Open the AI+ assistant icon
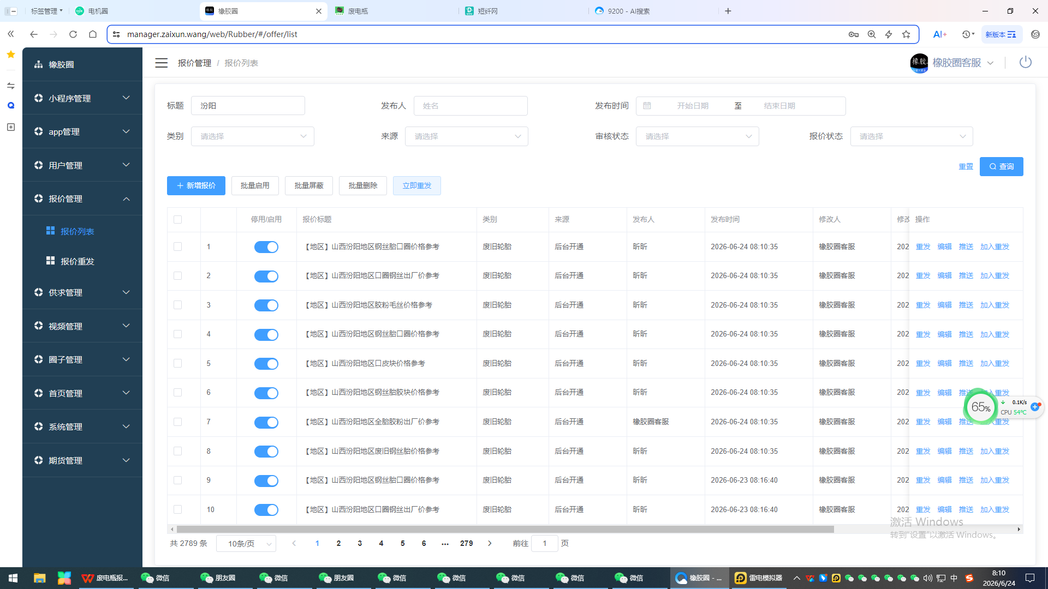Viewport: 1048px width, 589px height. click(939, 34)
